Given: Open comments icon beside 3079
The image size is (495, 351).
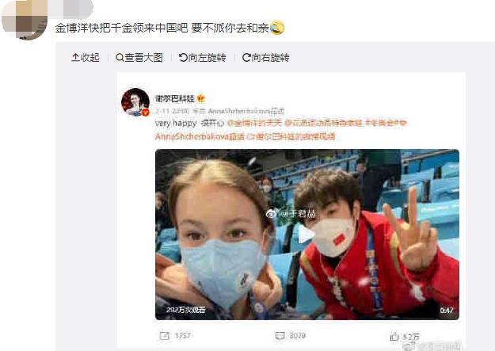Looking at the screenshot, I should point(280,335).
